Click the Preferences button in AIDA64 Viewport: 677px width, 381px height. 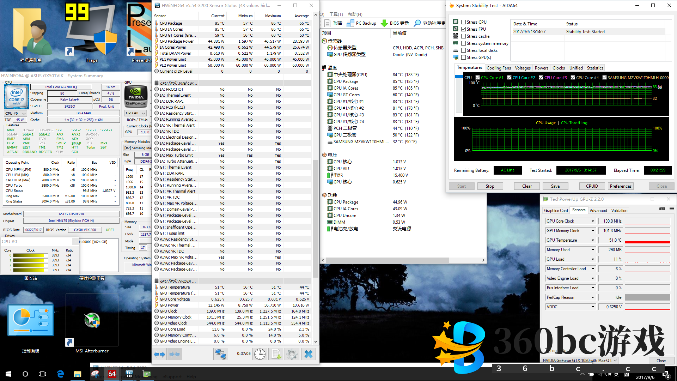pos(621,186)
